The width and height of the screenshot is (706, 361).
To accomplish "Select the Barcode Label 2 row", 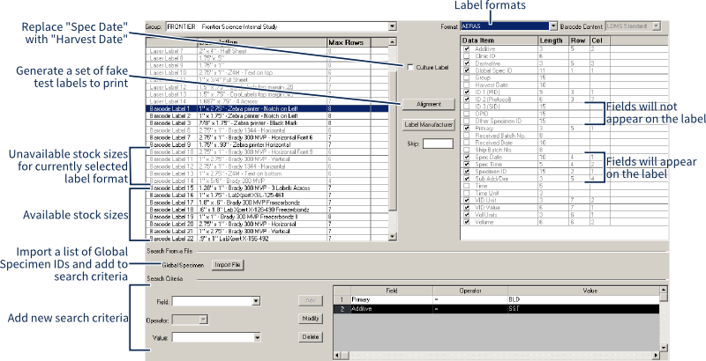I will tap(267, 116).
